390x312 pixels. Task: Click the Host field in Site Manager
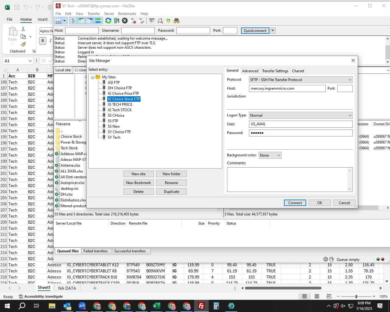click(x=287, y=88)
